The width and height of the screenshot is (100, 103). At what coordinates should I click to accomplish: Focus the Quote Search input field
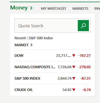pyautogui.click(x=46, y=26)
